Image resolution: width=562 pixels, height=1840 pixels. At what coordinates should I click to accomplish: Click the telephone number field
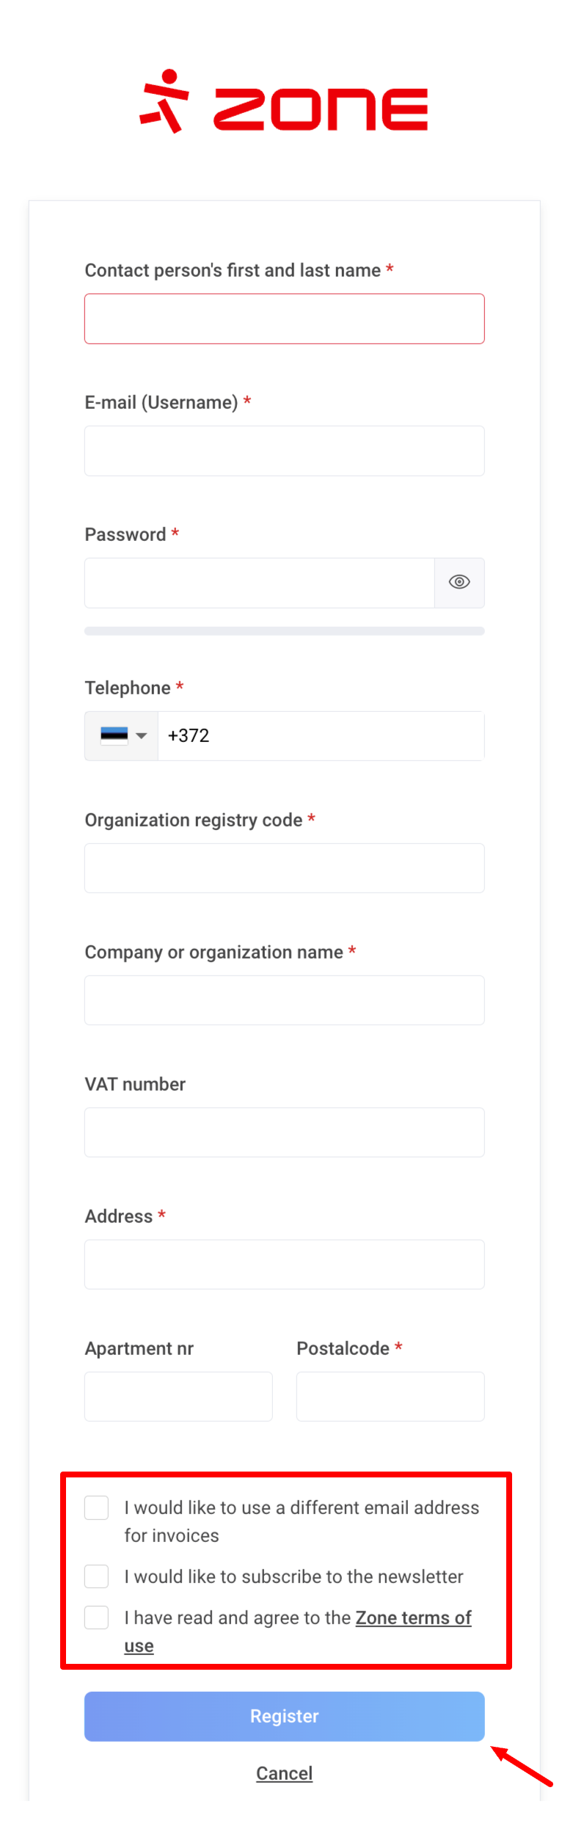pos(321,735)
